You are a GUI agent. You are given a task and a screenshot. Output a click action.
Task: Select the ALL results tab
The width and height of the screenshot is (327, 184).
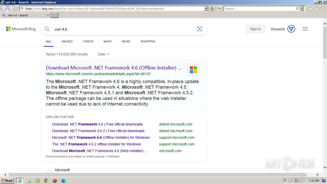49,41
